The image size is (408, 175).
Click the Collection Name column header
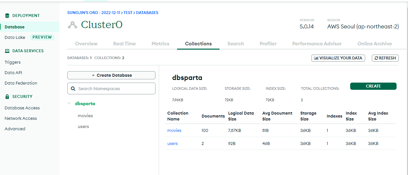tap(178, 116)
